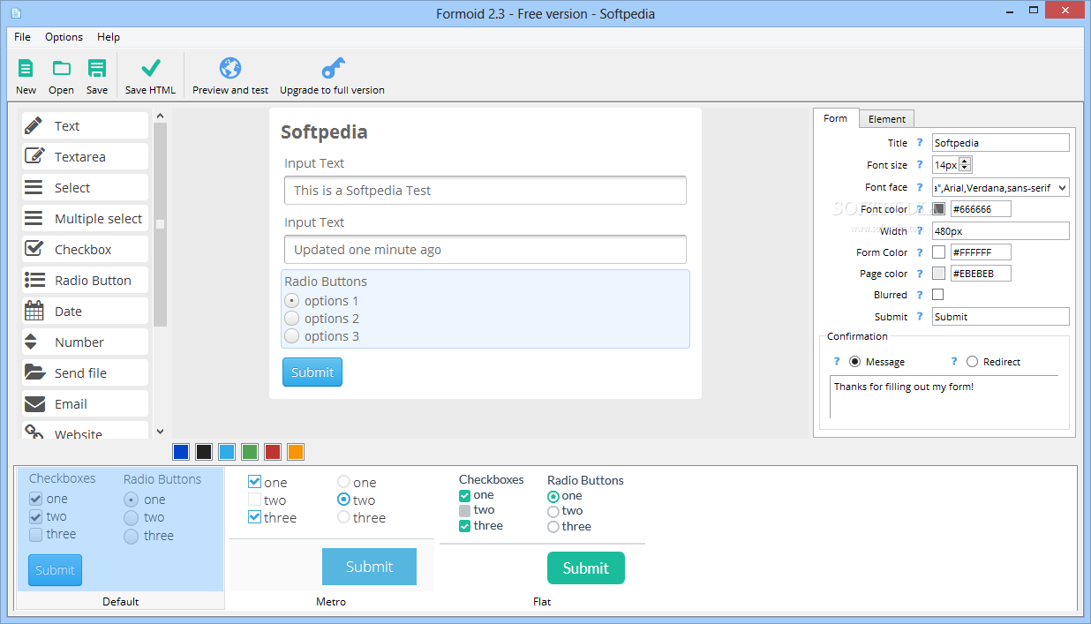The width and height of the screenshot is (1091, 624).
Task: Add a Select element from the sidebar
Action: pyautogui.click(x=85, y=187)
